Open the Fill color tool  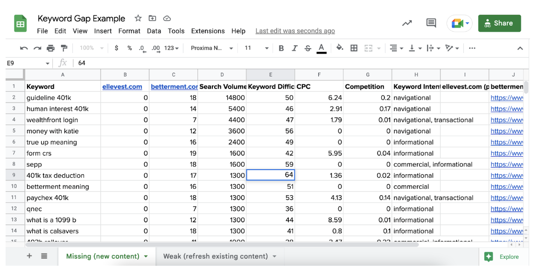pos(339,48)
